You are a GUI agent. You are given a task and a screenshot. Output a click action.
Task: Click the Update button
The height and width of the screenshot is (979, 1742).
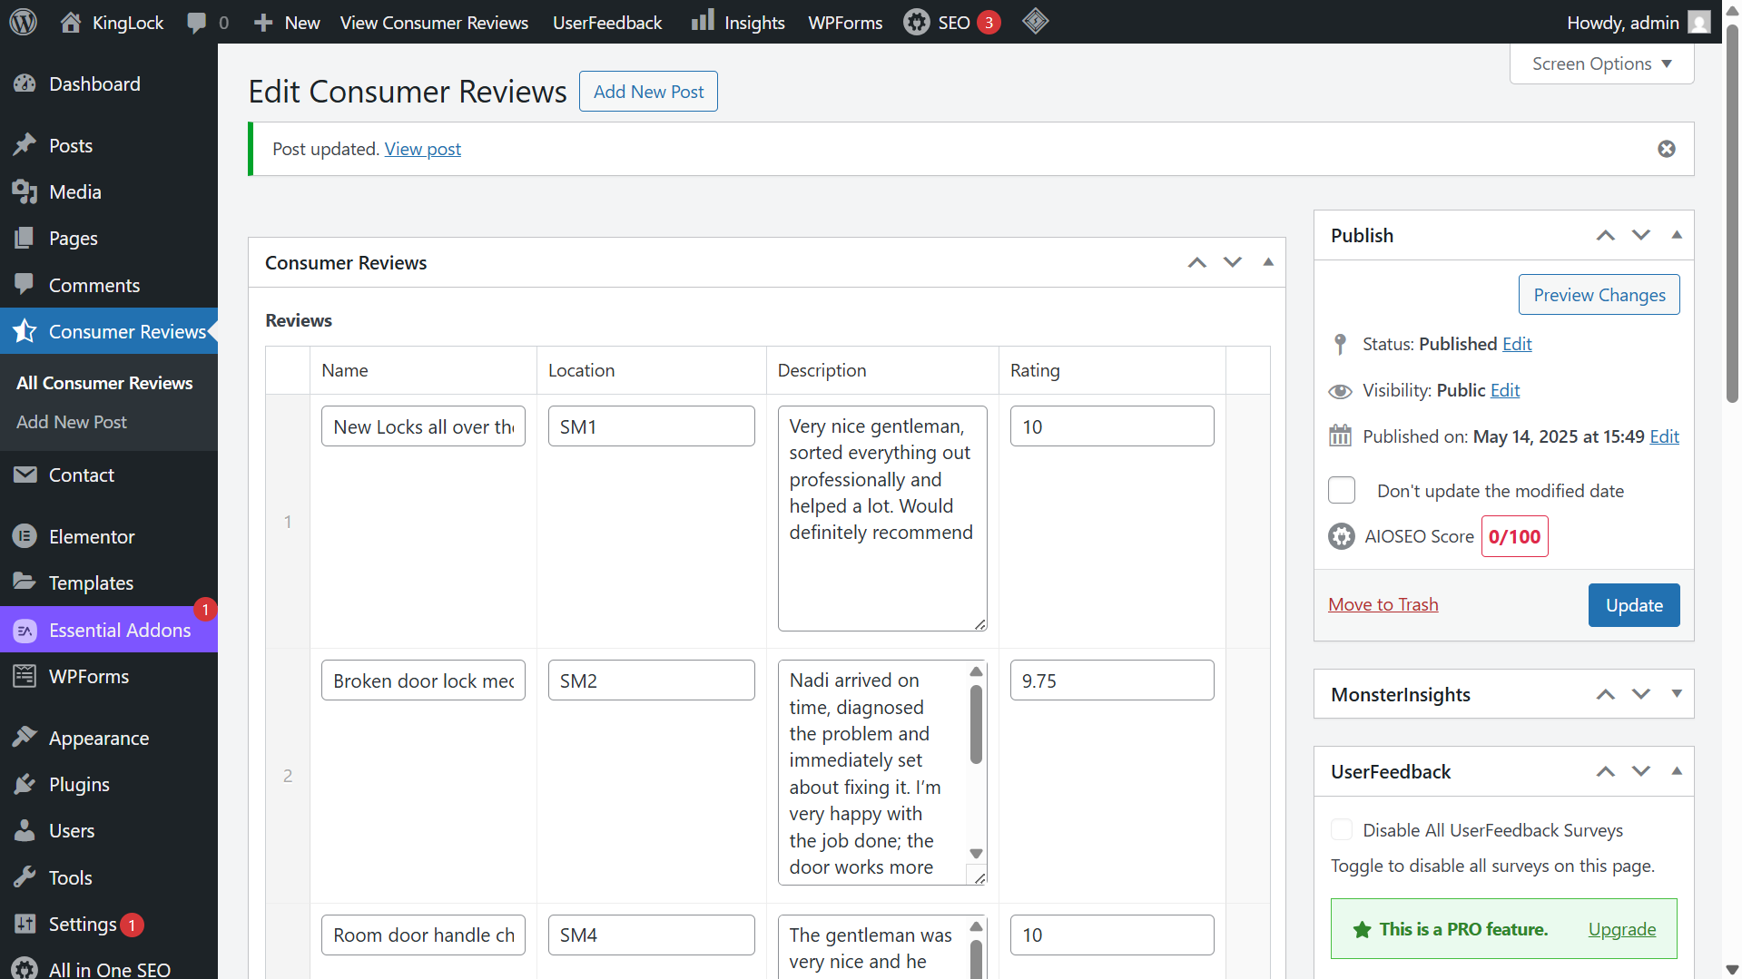point(1633,605)
